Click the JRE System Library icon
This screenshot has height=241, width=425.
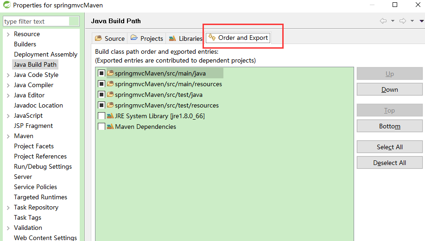click(110, 116)
